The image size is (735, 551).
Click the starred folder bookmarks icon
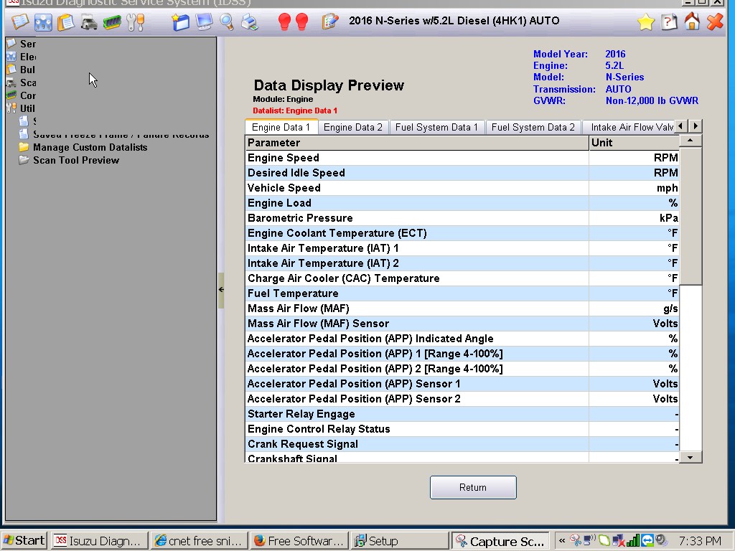(x=180, y=22)
